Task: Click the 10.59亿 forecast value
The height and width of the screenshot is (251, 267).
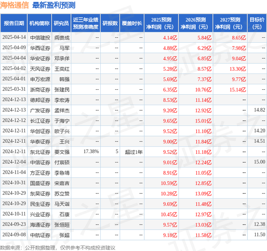Action: [x=169, y=183]
